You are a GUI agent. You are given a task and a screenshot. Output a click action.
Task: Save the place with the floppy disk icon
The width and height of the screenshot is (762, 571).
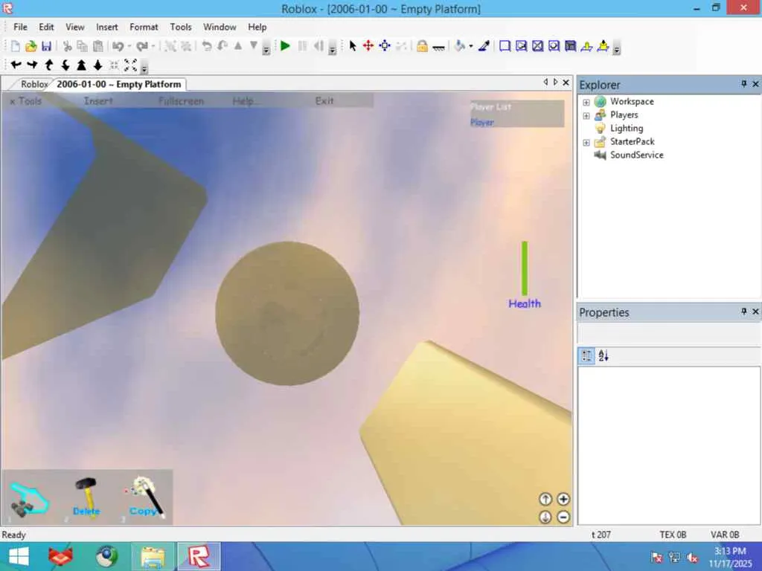click(47, 46)
